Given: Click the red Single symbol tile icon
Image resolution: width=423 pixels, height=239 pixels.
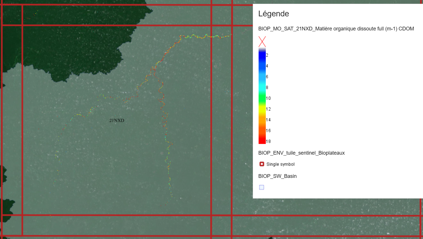Looking at the screenshot, I should pyautogui.click(x=262, y=164).
